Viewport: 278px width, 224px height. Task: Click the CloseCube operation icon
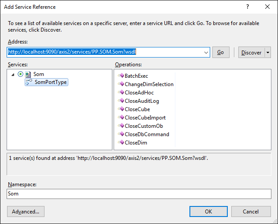click(121, 109)
